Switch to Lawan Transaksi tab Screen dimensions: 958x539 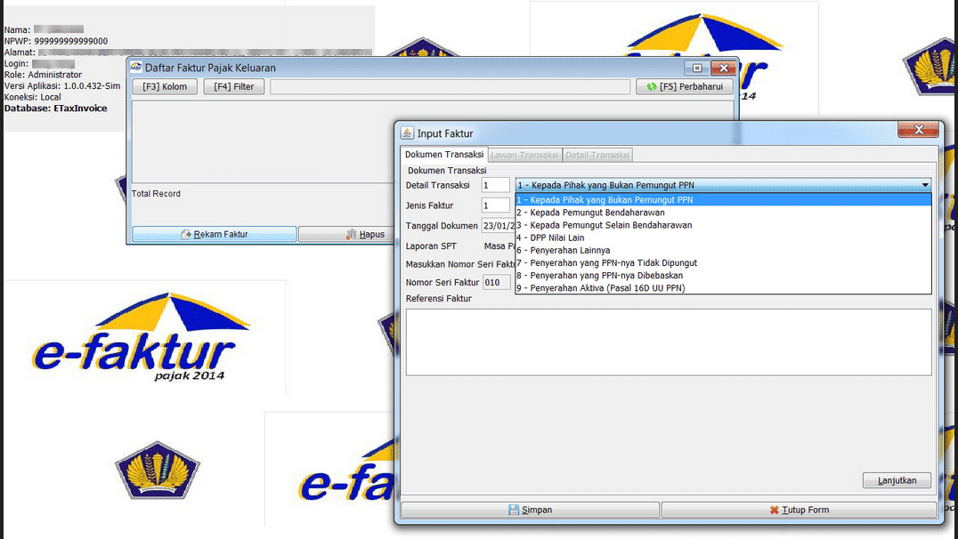[x=524, y=155]
